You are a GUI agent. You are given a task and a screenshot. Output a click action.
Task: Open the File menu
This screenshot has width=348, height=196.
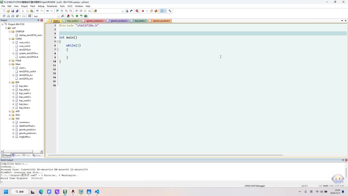[3, 6]
